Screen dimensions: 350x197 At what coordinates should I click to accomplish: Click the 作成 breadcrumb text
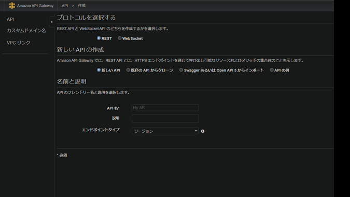(x=82, y=6)
